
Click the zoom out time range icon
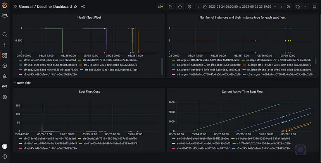(288, 7)
